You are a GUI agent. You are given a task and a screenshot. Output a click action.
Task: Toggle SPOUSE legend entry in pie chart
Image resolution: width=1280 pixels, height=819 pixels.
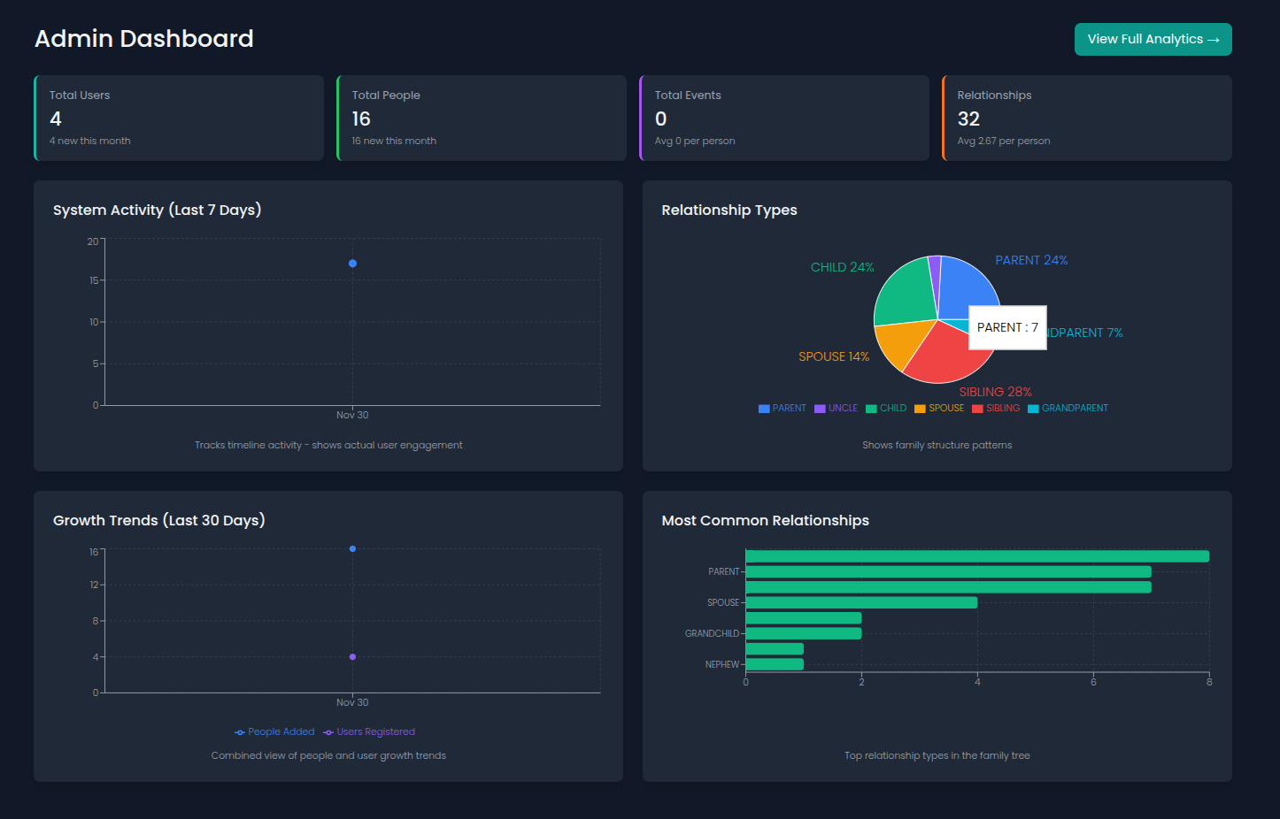pos(939,409)
